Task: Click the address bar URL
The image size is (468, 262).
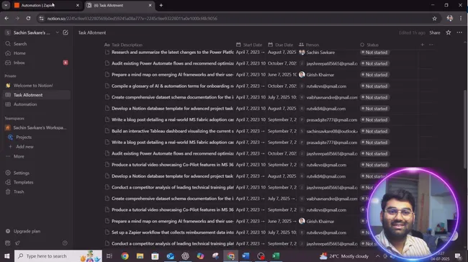Action: coord(132,19)
